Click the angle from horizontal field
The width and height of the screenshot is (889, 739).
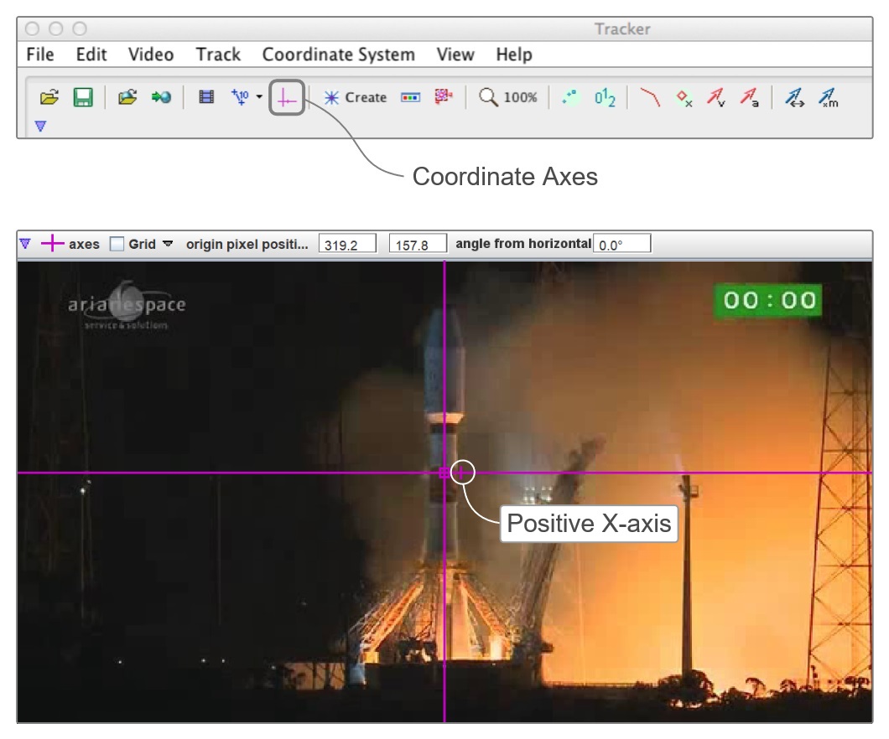[x=621, y=244]
